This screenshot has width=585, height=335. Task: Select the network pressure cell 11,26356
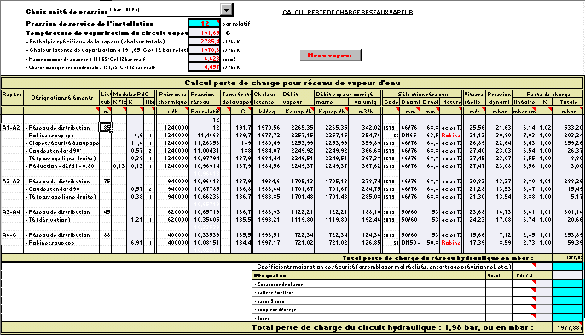[x=205, y=143]
